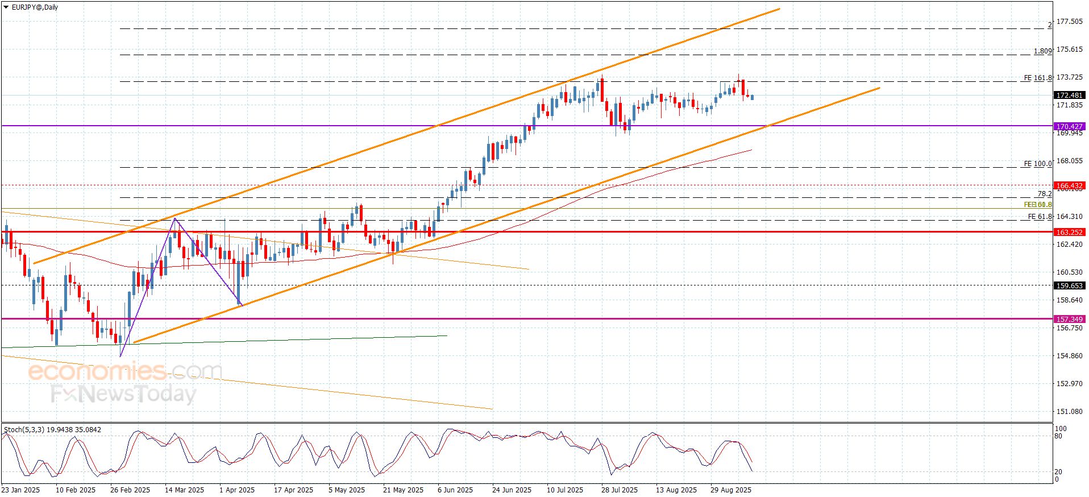Viewport: 1089px width, 497px height.
Task: Select the red price tag 166.432
Action: click(x=1069, y=185)
